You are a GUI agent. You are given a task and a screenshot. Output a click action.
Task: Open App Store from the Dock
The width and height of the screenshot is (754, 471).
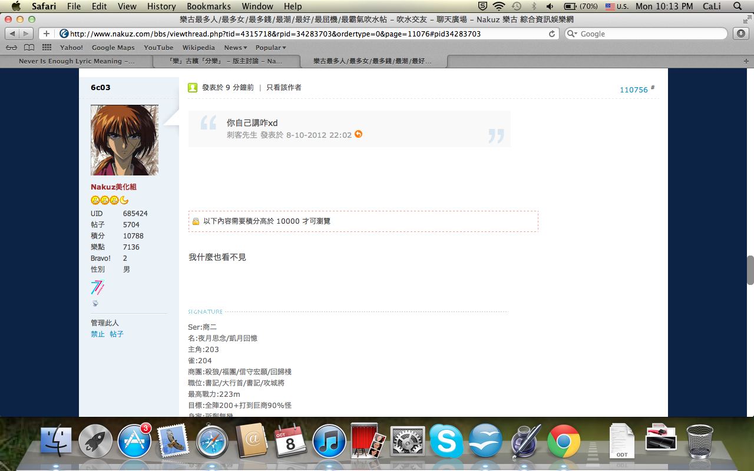pos(134,442)
